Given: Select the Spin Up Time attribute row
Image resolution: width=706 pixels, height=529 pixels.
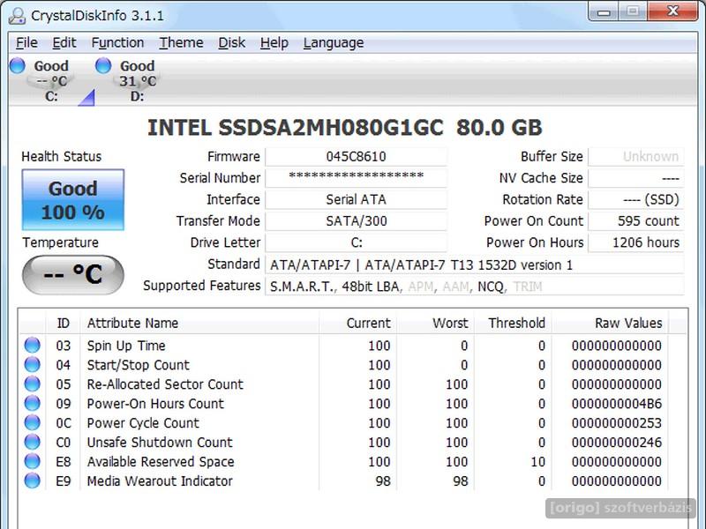Looking at the screenshot, I should coord(343,346).
